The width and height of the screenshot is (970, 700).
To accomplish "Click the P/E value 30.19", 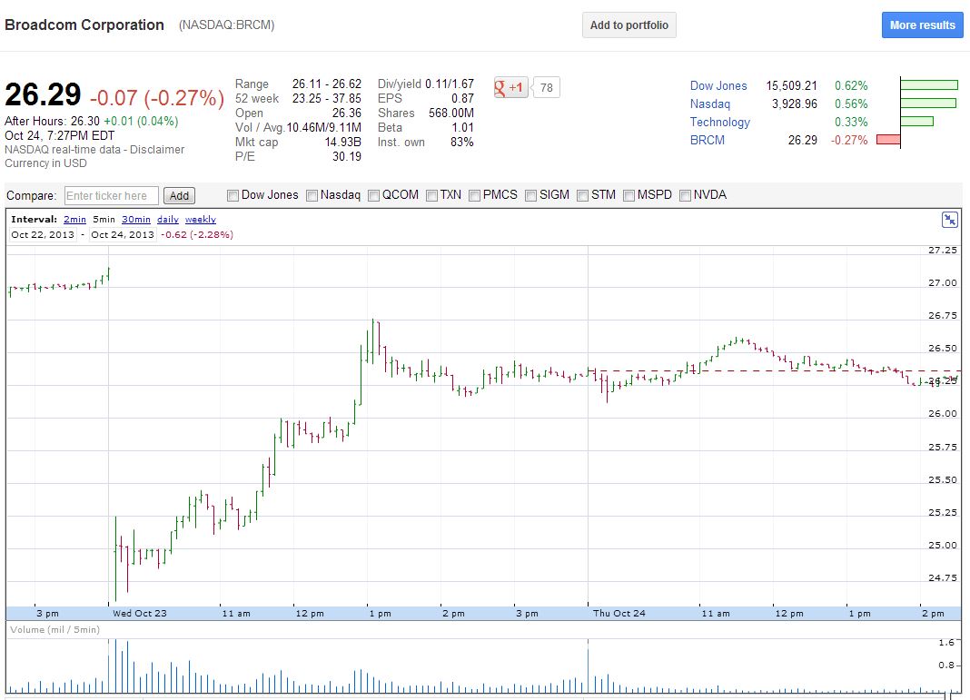I will [346, 156].
